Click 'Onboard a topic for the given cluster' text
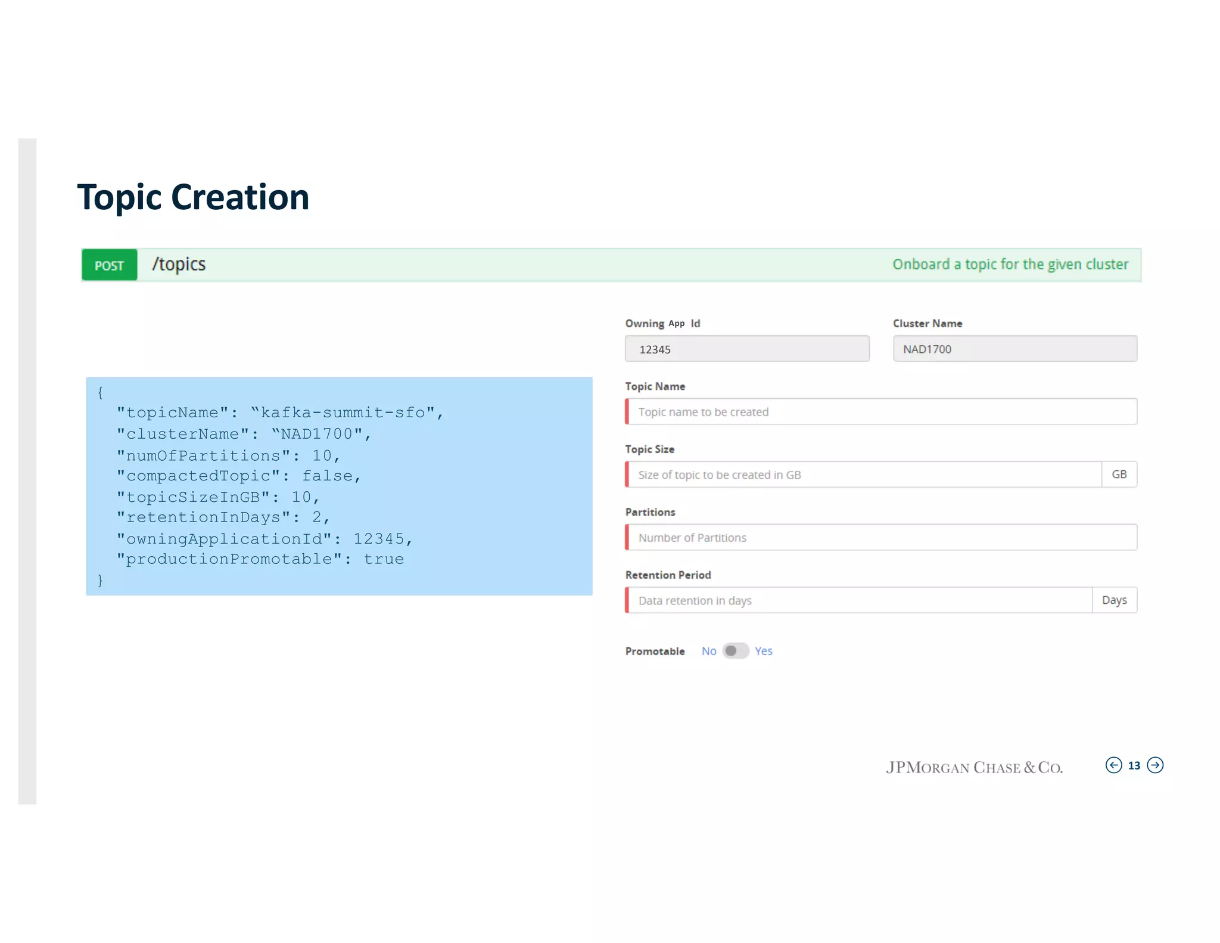Viewport: 1220px width, 943px height. [1010, 265]
